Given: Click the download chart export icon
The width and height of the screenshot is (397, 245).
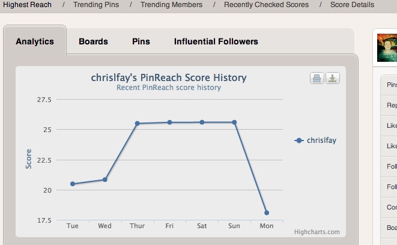Looking at the screenshot, I should click(x=332, y=79).
